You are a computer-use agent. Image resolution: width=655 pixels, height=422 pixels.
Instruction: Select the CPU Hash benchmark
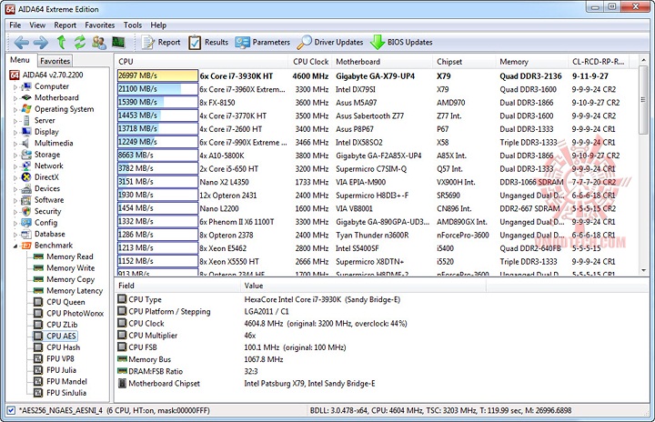click(x=63, y=347)
